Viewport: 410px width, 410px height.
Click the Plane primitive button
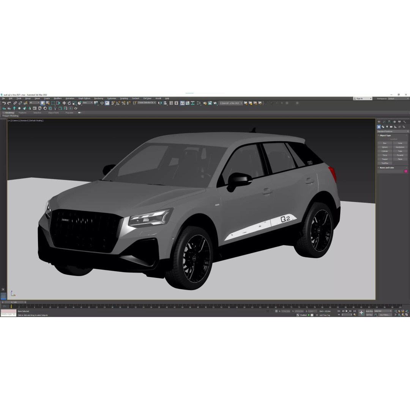pyautogui.click(x=400, y=159)
